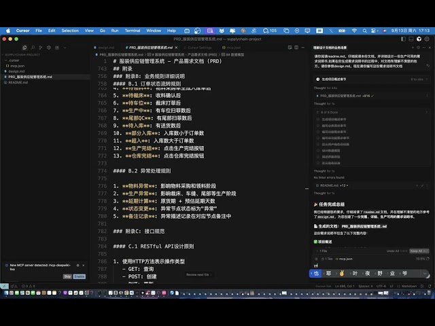
Task: Open README.md in file explorer
Action: point(18,82)
